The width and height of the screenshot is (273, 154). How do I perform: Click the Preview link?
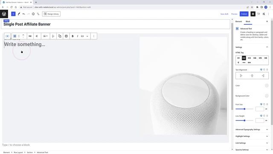[234, 14]
